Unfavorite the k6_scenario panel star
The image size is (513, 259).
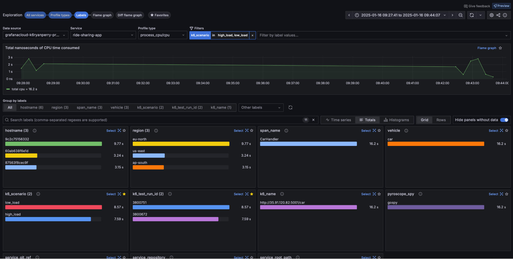(124, 194)
